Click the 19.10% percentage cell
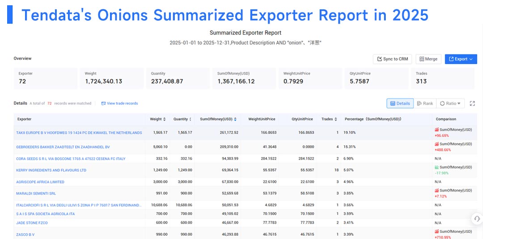The width and height of the screenshot is (532, 239). [x=350, y=133]
